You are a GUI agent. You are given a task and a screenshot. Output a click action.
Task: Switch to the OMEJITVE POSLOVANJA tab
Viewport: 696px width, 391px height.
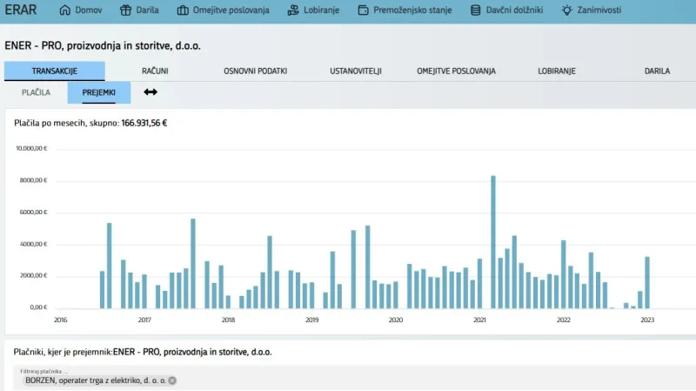[x=456, y=71]
